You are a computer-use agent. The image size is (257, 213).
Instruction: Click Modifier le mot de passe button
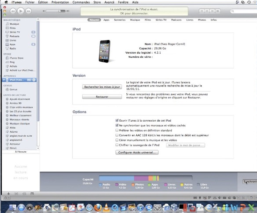pyautogui.click(x=186, y=146)
